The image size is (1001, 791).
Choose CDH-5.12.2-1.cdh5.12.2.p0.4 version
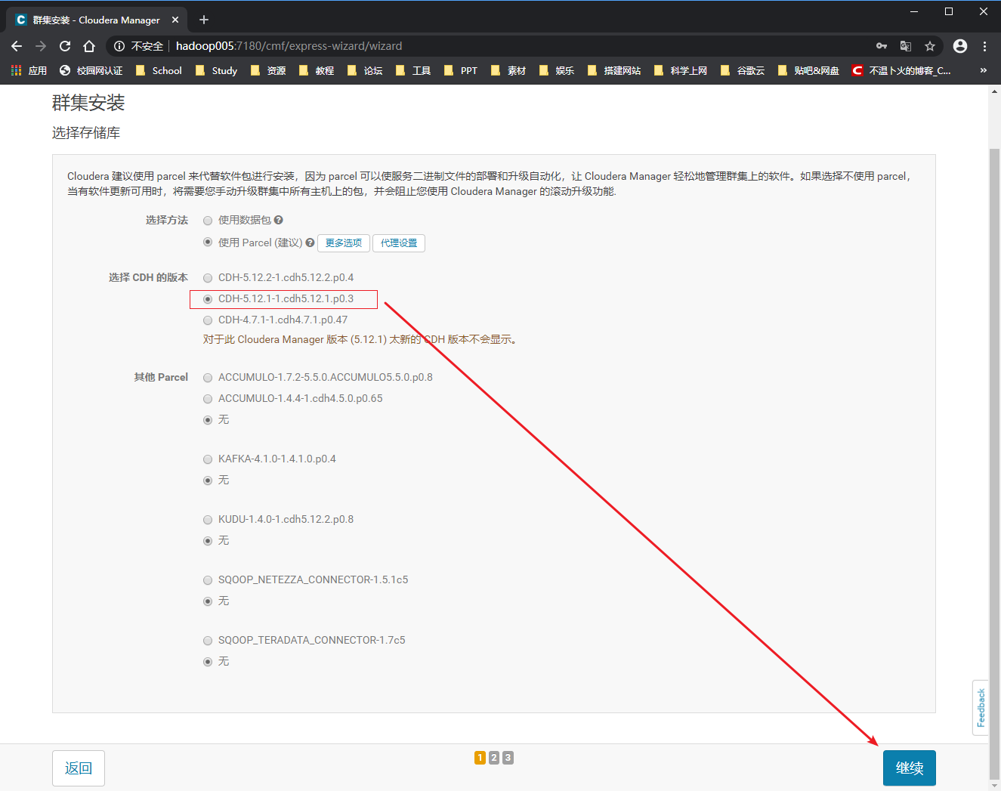click(208, 278)
